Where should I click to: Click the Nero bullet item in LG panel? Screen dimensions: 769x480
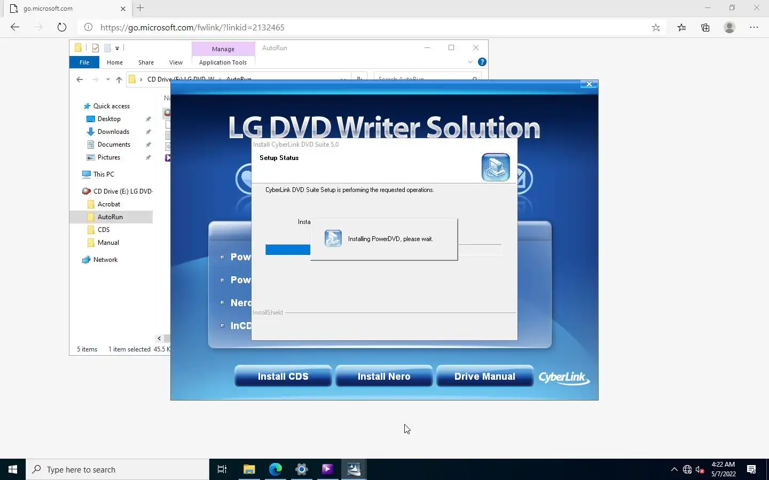click(236, 302)
